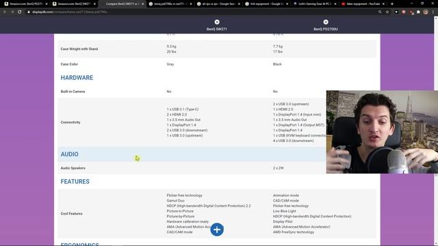Remove BenQ SW271 from the comparison
Screen dimensions: 438x246
tap(217, 22)
